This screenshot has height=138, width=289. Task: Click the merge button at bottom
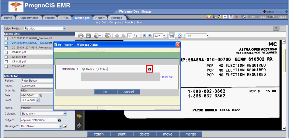coord(191,134)
